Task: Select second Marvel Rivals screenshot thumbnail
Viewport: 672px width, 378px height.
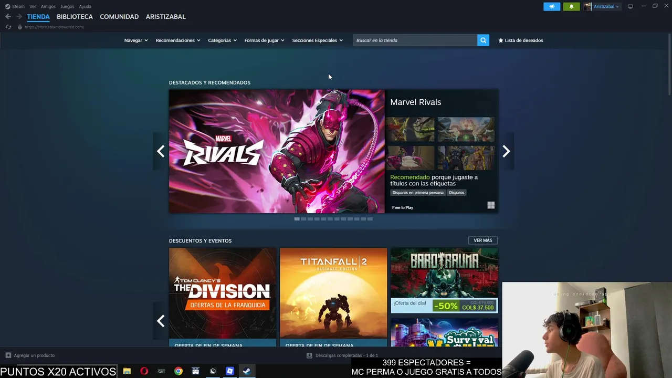Action: [466, 129]
